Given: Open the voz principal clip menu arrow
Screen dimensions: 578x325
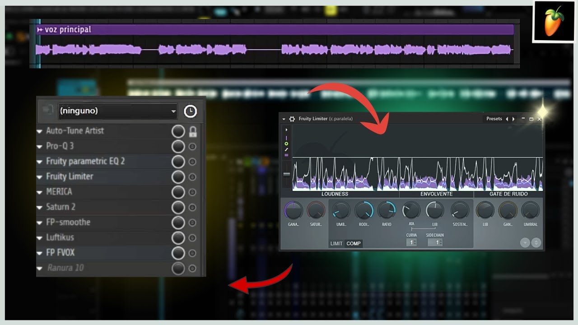Looking at the screenshot, I should pyautogui.click(x=40, y=30).
